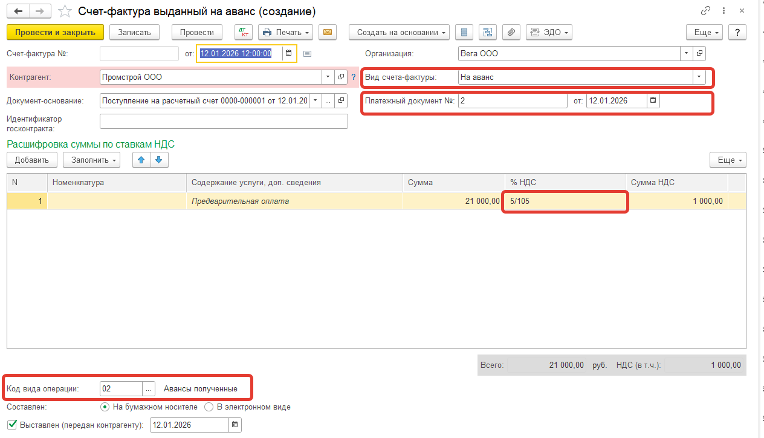Click the back navigation arrow
Viewport: 764px width, 438px height.
click(18, 11)
